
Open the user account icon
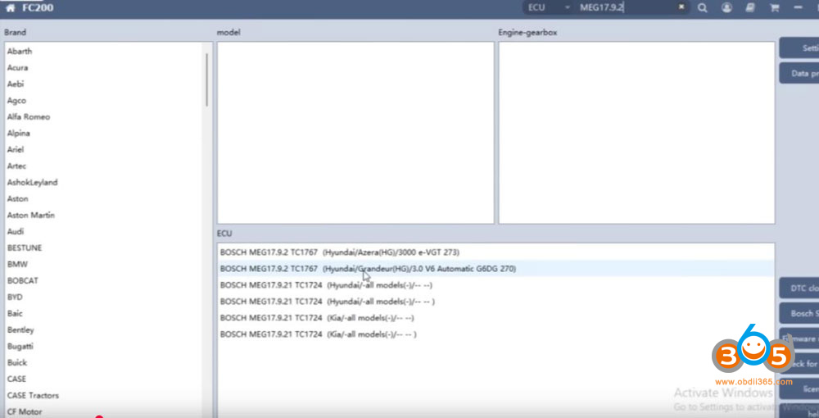point(726,8)
